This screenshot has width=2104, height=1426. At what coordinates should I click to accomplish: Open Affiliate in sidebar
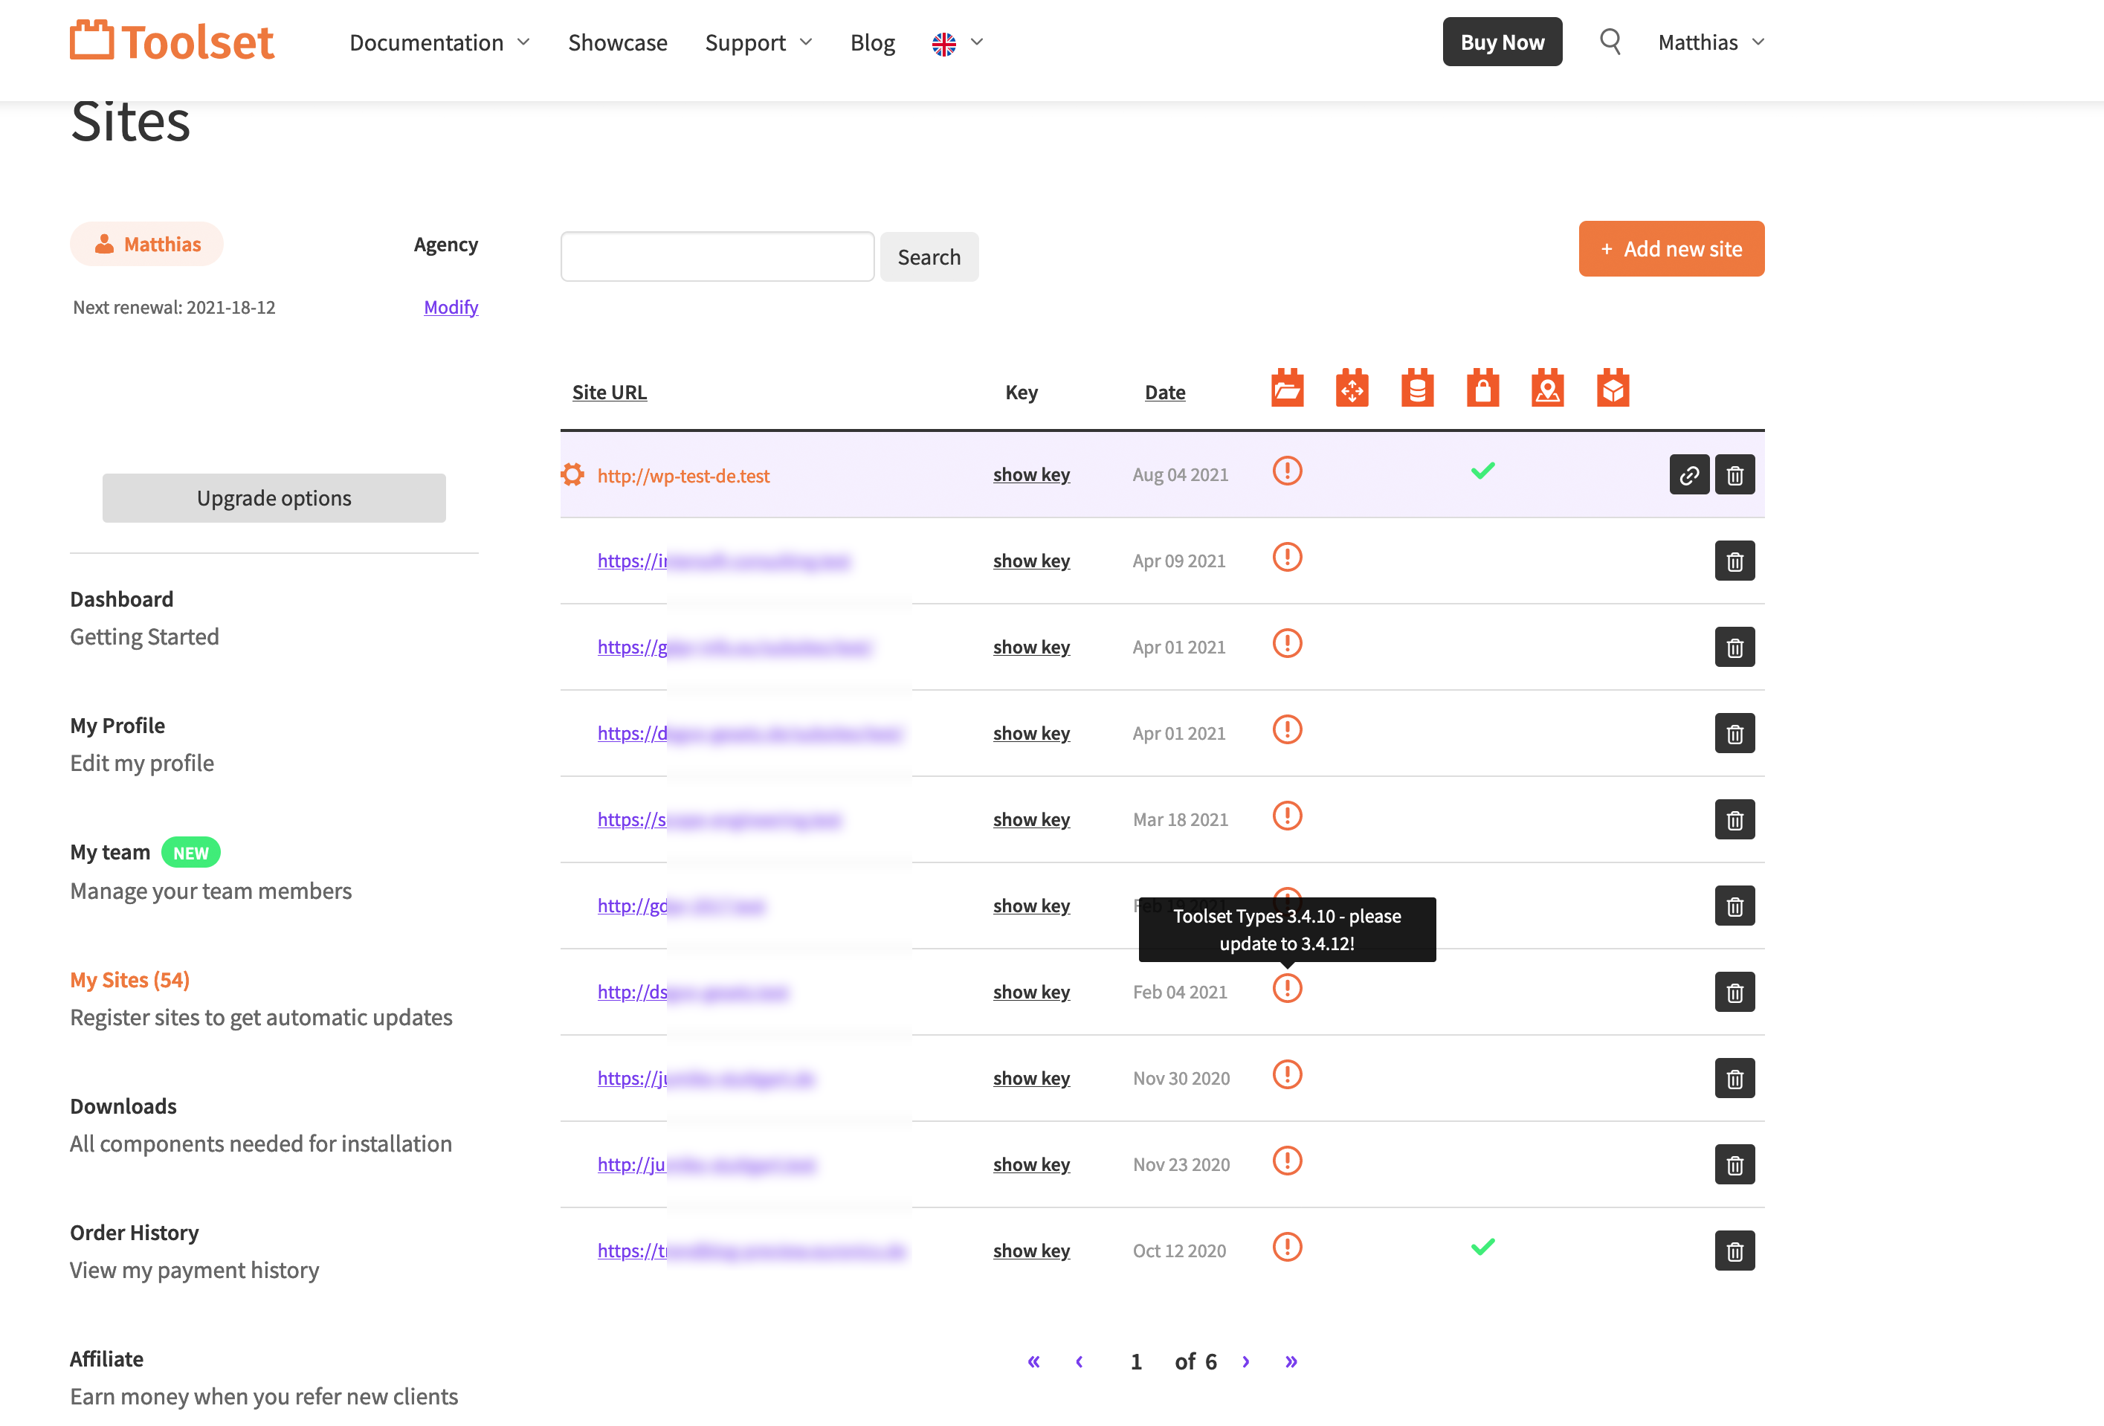pos(107,1359)
